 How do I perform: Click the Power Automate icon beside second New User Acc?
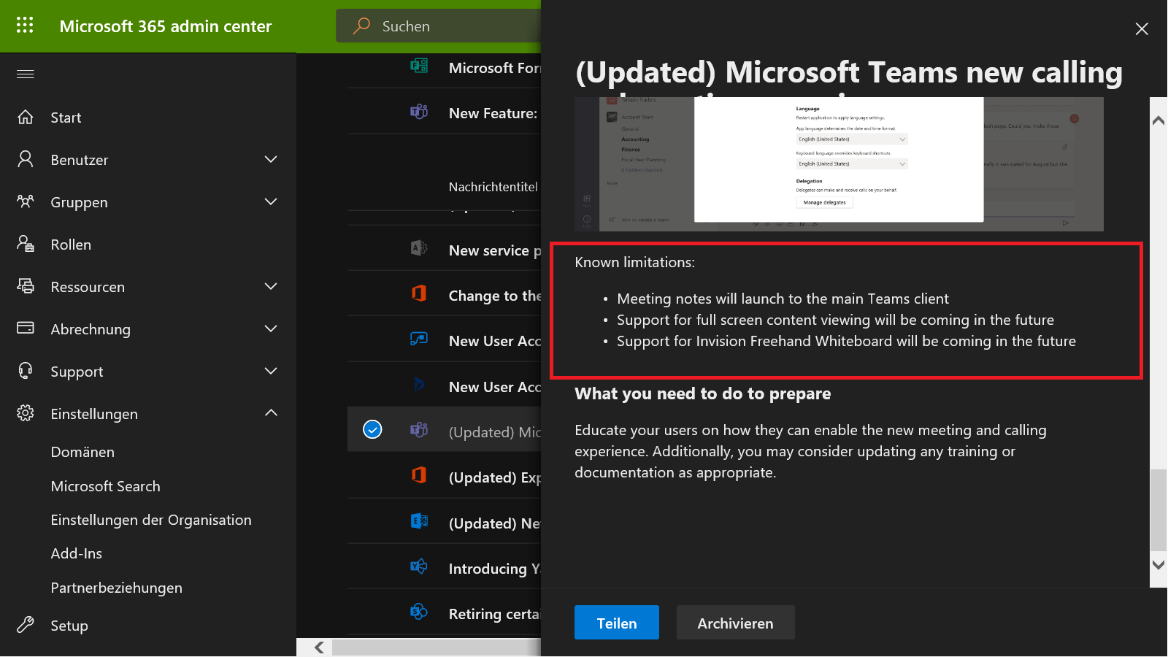pos(419,384)
